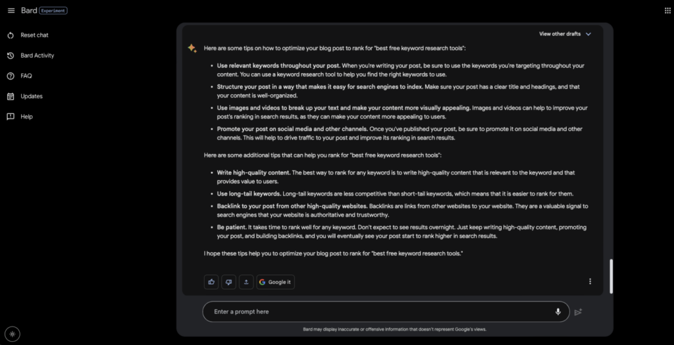Open the three-dot more options menu
Screen dimensions: 674x345
point(590,281)
